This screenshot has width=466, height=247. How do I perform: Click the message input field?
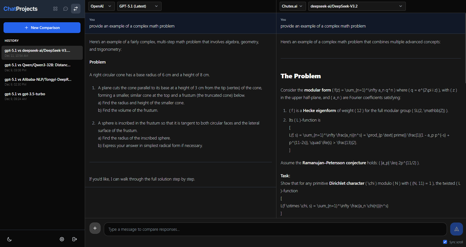click(x=275, y=229)
